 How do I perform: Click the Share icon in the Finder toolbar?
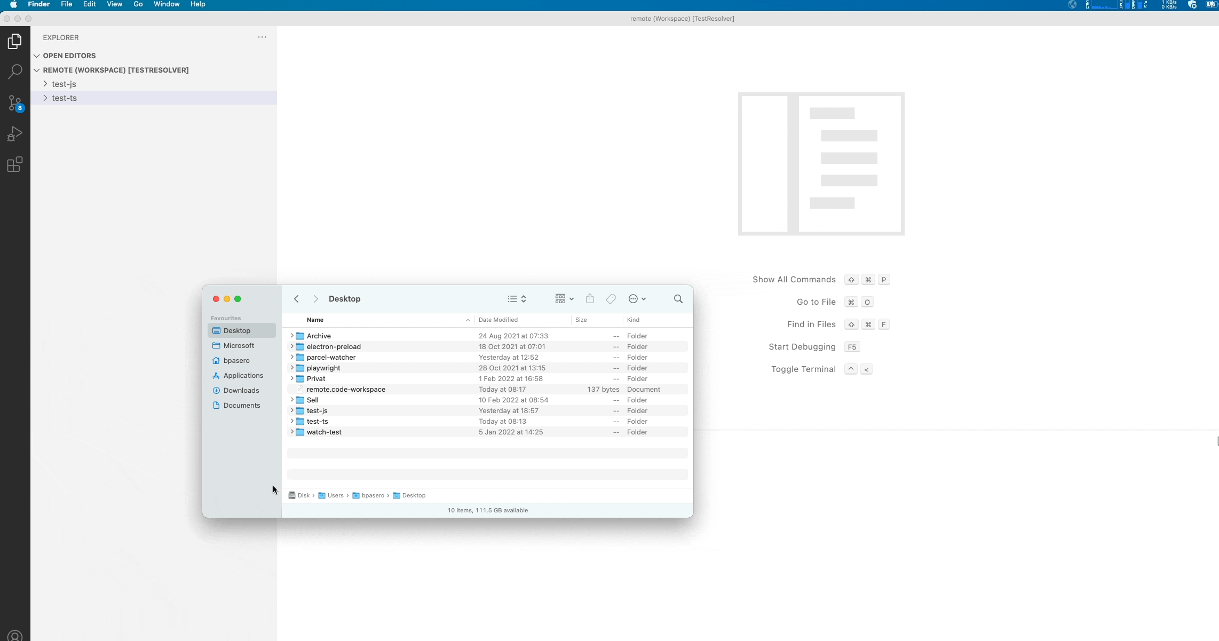point(589,299)
